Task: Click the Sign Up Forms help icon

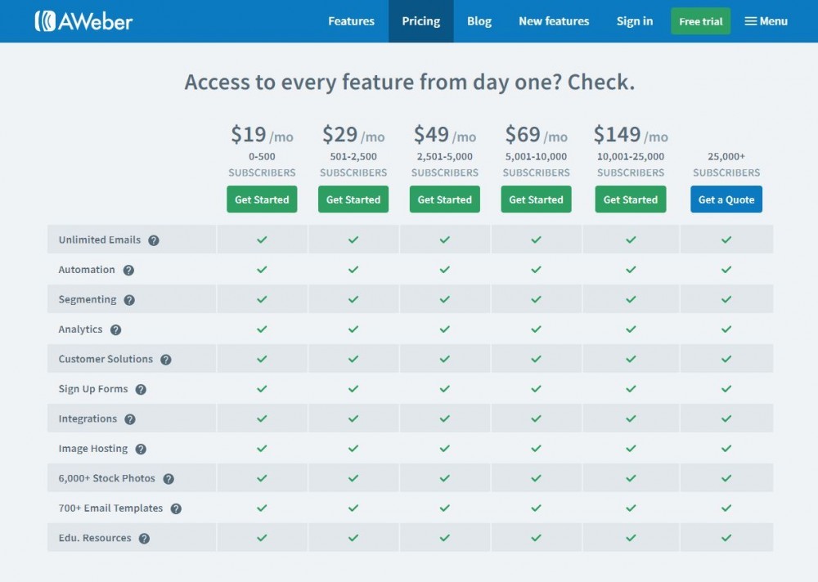Action: tap(143, 389)
